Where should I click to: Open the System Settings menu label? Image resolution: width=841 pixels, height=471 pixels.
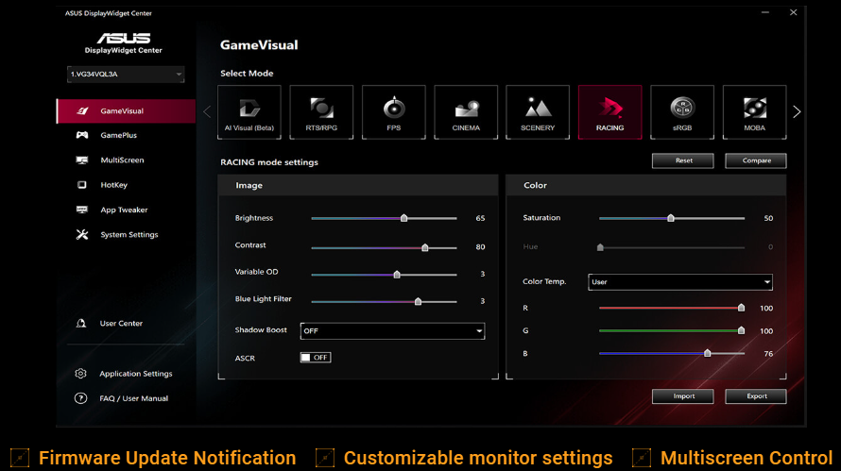129,235
